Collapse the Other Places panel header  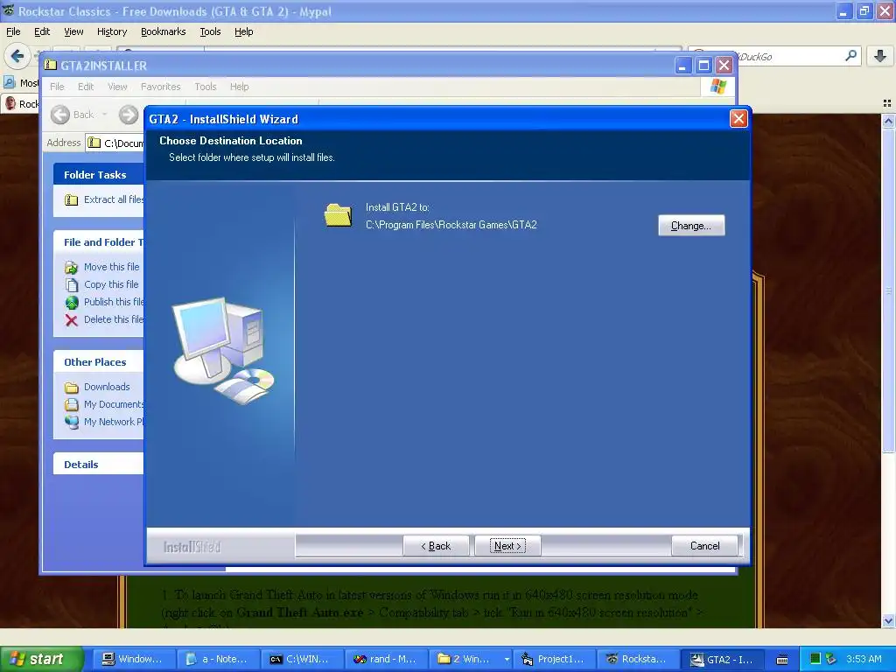coord(99,361)
